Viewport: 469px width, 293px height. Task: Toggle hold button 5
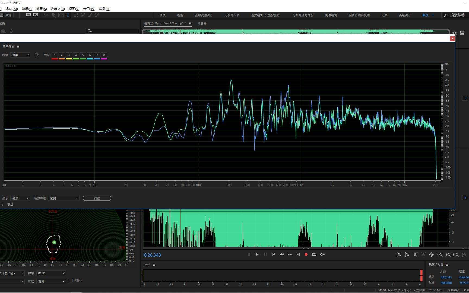pos(83,55)
